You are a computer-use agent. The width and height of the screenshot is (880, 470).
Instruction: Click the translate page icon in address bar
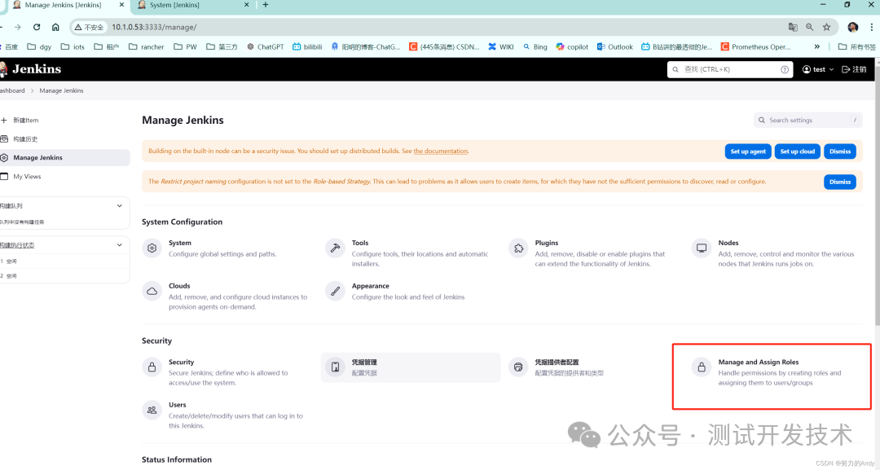(x=793, y=27)
